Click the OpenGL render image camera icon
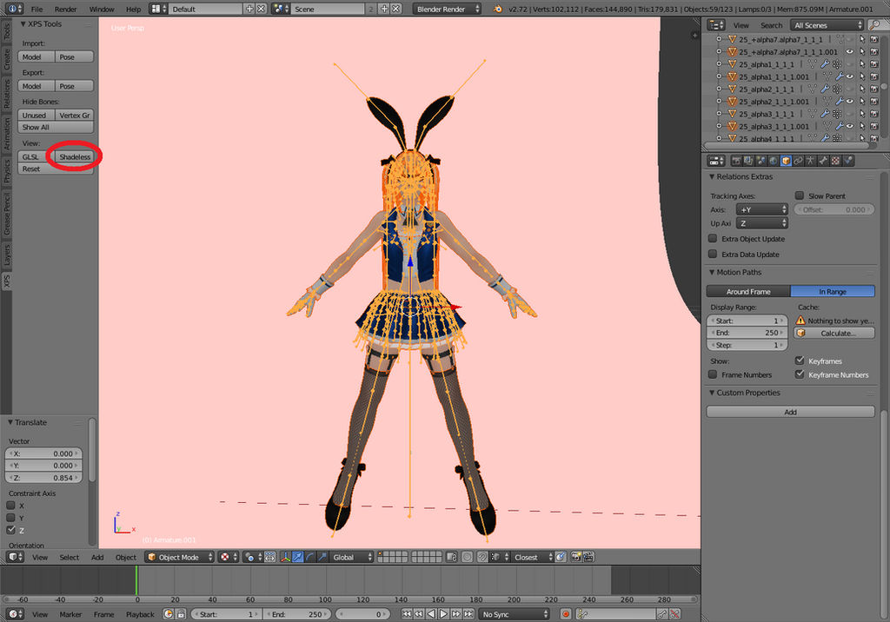The height and width of the screenshot is (622, 890). tap(575, 558)
